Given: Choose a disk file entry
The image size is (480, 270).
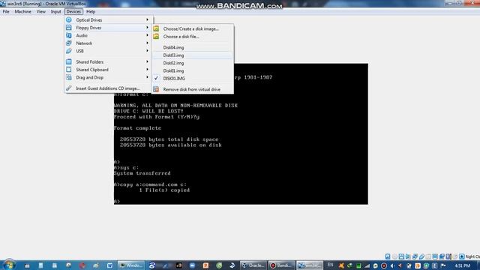Looking at the screenshot, I should click(x=193, y=37).
